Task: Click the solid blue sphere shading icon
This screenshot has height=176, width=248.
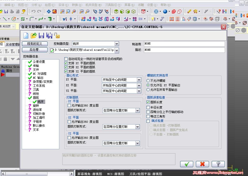Action: pyautogui.click(x=165, y=11)
